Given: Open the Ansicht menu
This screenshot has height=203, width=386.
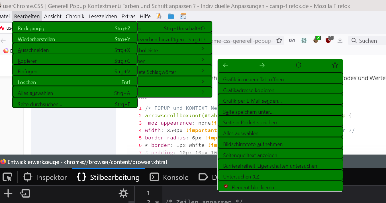Looking at the screenshot, I should [53, 16].
